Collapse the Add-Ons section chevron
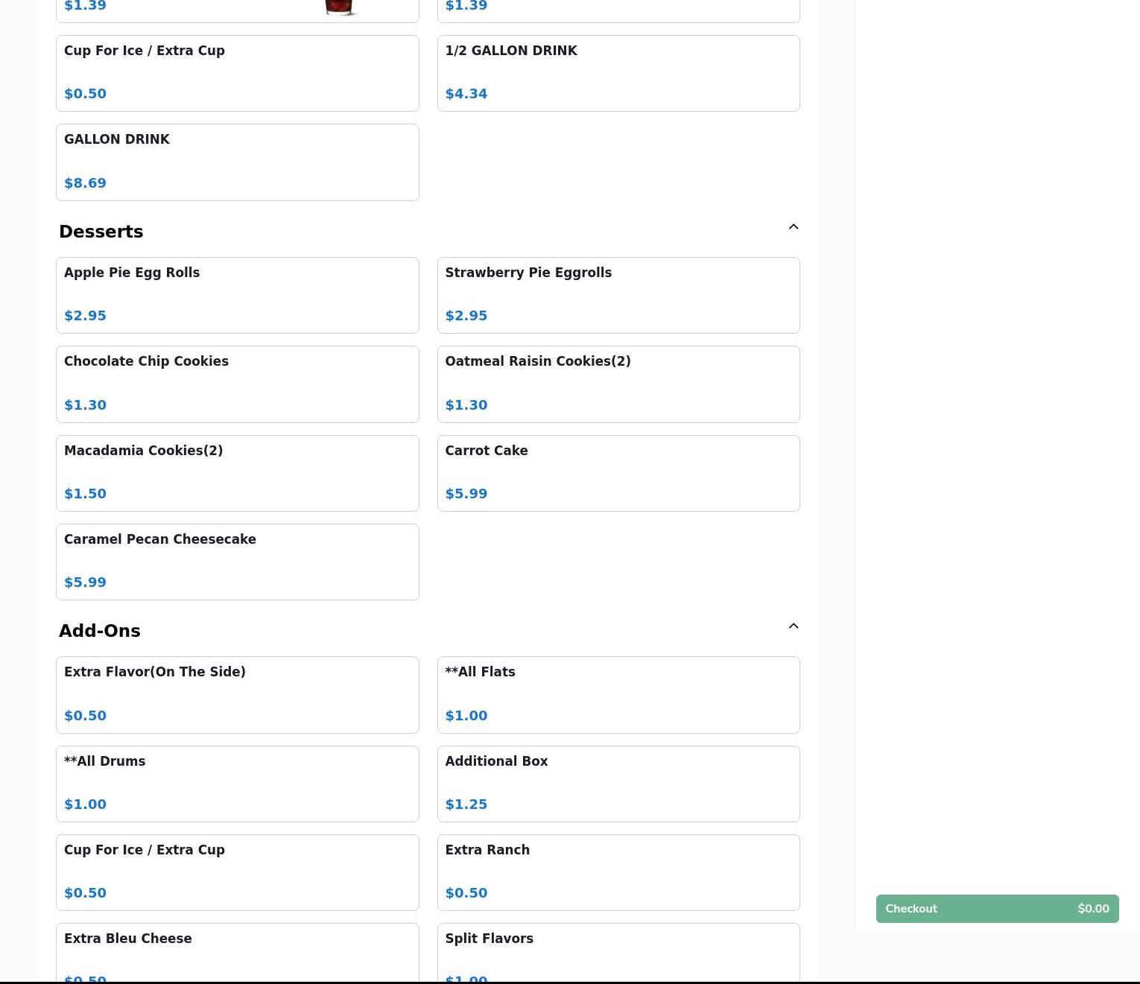This screenshot has width=1140, height=984. pos(793,626)
